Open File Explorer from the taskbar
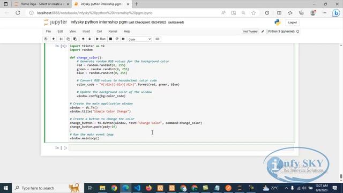This screenshot has width=343, height=193. (x=102, y=188)
